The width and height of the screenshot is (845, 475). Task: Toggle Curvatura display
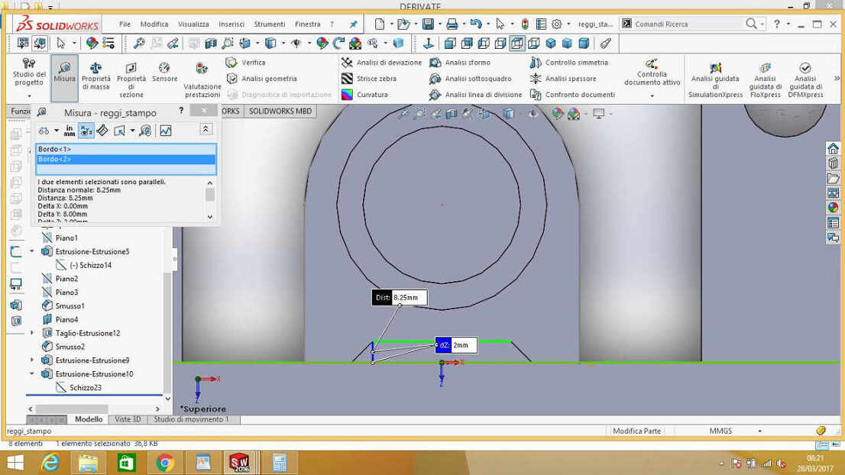[365, 95]
